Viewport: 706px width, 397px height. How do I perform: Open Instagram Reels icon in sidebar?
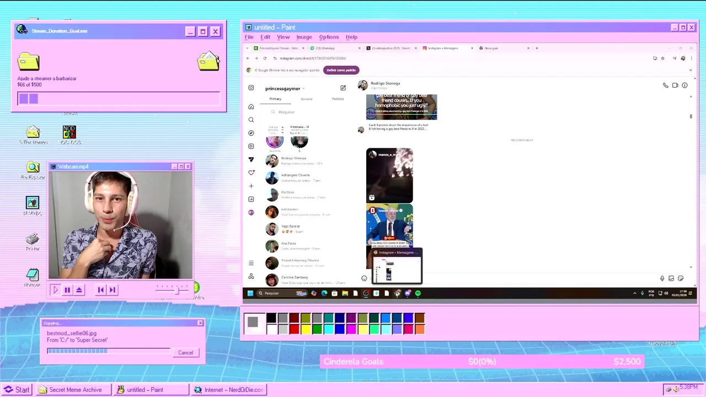tap(251, 146)
